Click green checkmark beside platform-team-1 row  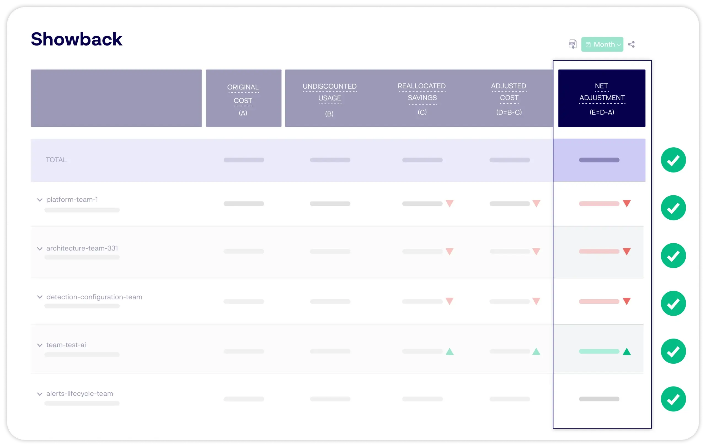pyautogui.click(x=673, y=208)
